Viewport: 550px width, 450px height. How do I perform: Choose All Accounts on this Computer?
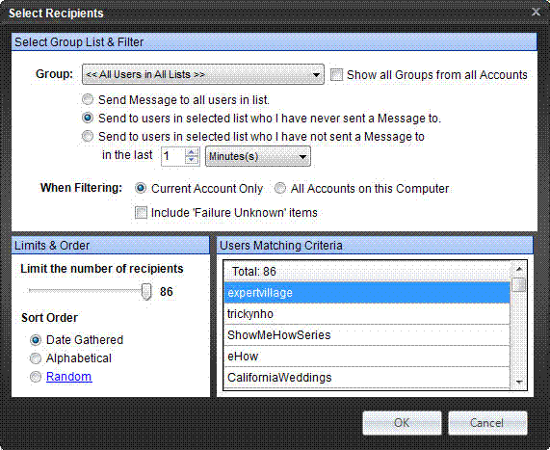[x=279, y=188]
